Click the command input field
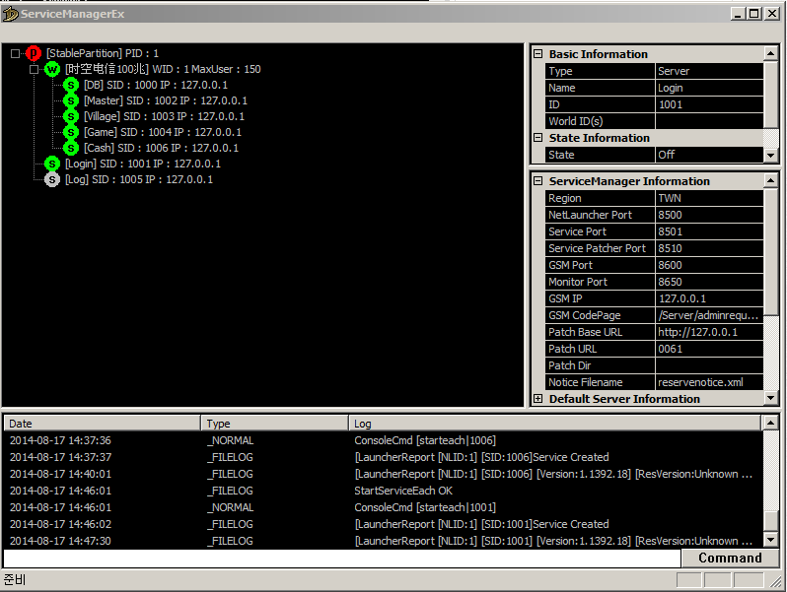This screenshot has height=592, width=787. [342, 559]
